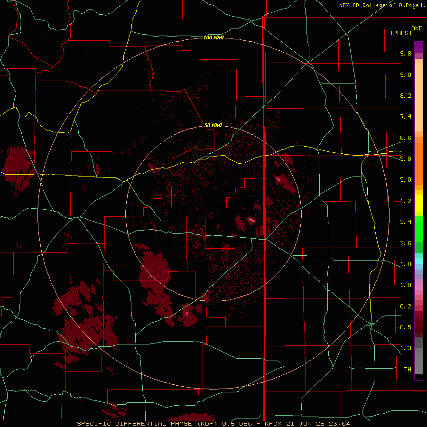Click the [PHAS] units label

click(x=401, y=33)
